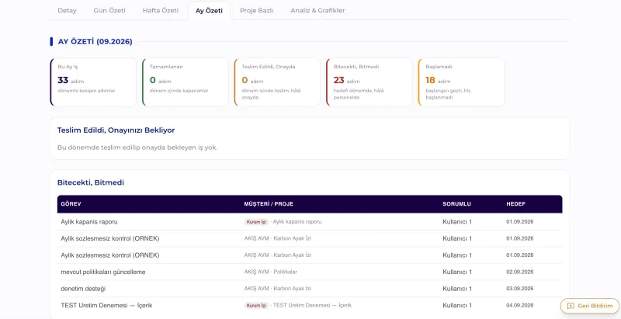
Task: Click Kullanıcı 1 in mevcut politikaları row
Action: tap(457, 272)
